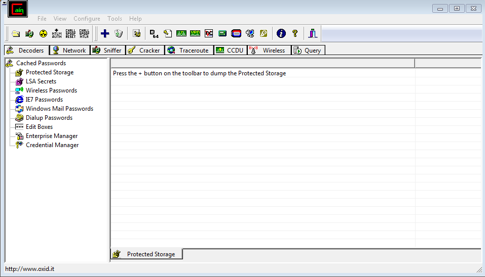Click the Cain application logo icon
Viewport: 485px width, 277px height.
click(18, 9)
